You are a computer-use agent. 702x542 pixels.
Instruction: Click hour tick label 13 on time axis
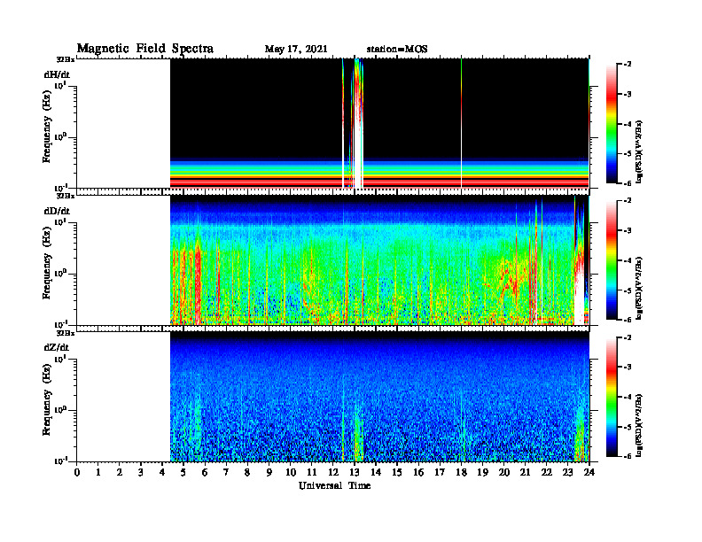355,473
